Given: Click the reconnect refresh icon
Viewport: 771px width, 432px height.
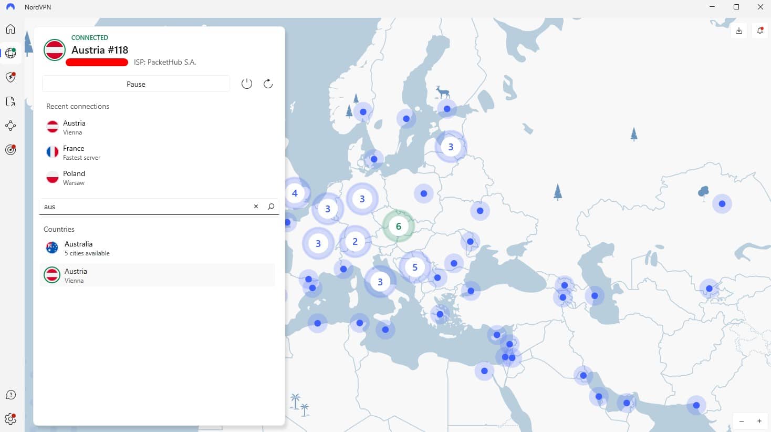Looking at the screenshot, I should pos(268,84).
